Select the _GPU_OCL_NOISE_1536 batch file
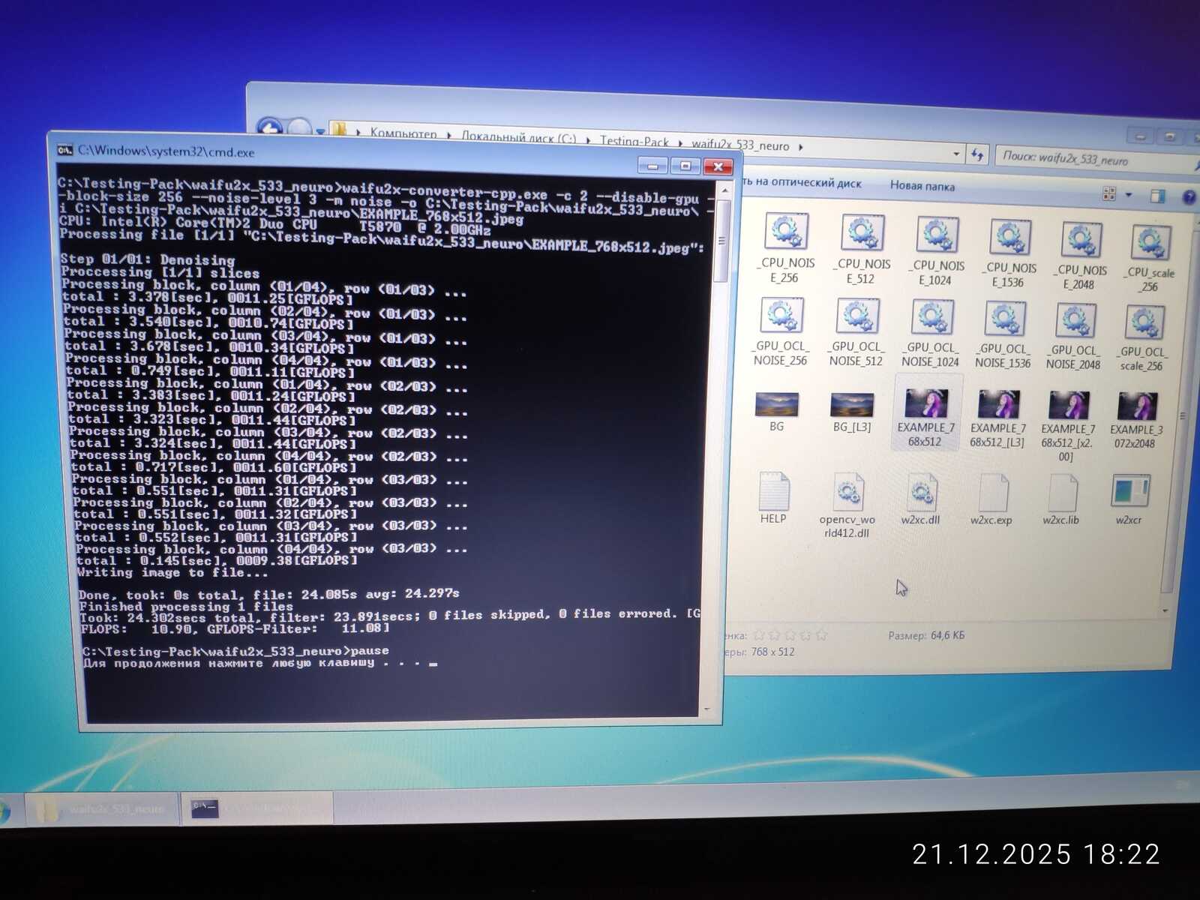The image size is (1200, 900). coord(1003,336)
